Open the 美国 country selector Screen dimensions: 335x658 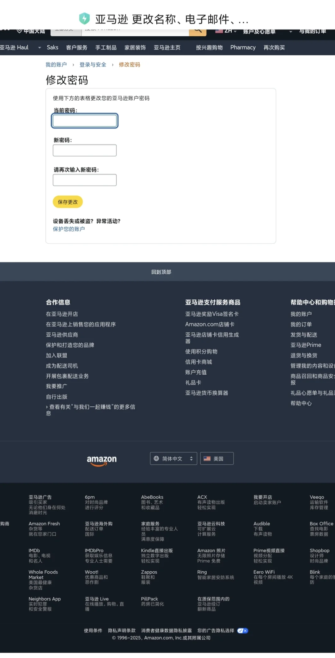[217, 459]
